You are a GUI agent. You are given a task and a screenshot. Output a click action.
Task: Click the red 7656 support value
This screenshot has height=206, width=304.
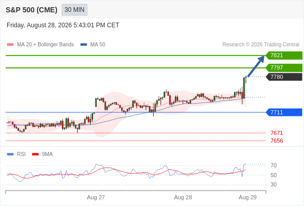277,141
